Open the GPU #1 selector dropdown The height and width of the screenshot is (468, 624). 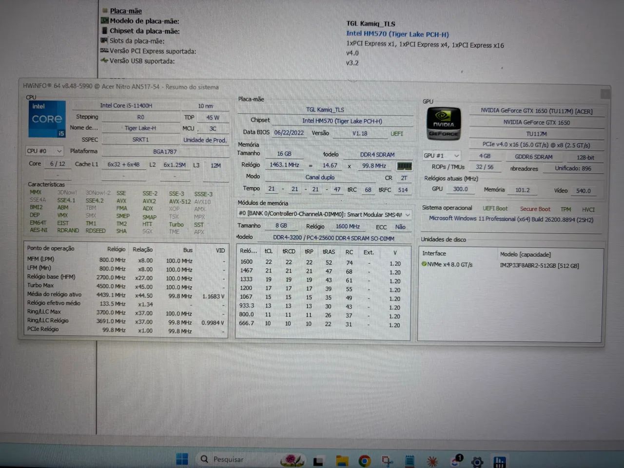(x=442, y=156)
